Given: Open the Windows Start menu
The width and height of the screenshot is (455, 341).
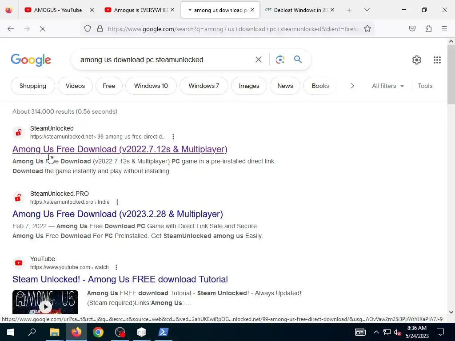Looking at the screenshot, I should pyautogui.click(x=11, y=332).
